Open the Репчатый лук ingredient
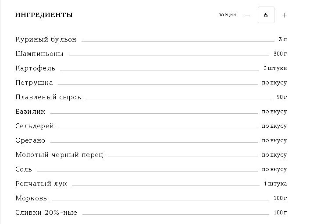Screen dimensions: 317x224 [x=41, y=184]
